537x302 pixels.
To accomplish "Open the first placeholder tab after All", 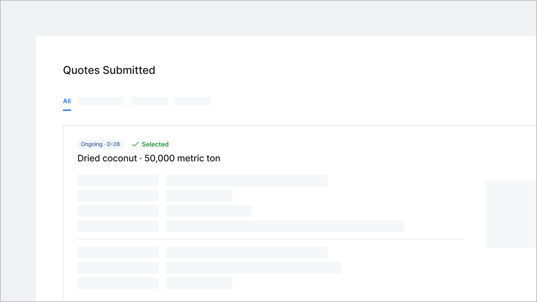I will tap(101, 101).
